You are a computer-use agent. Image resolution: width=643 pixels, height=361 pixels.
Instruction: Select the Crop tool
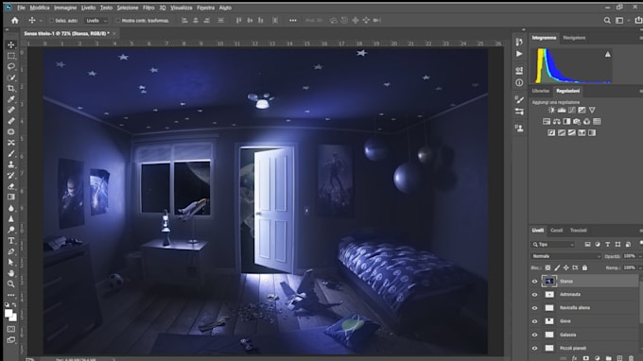pos(11,88)
